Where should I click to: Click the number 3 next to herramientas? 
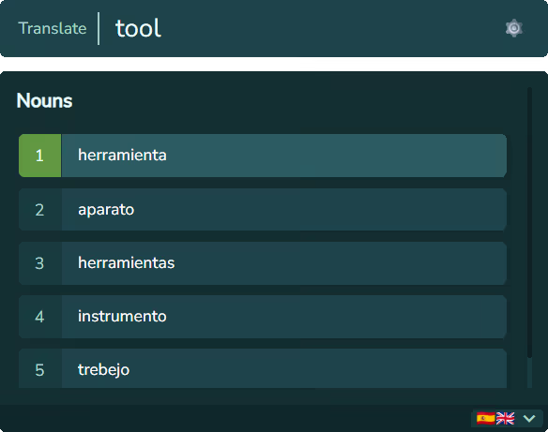(39, 263)
